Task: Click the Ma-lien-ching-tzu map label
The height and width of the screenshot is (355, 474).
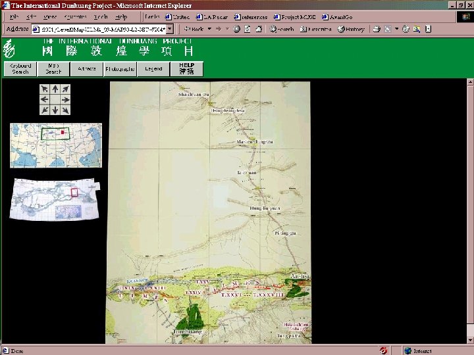Action: (255, 141)
